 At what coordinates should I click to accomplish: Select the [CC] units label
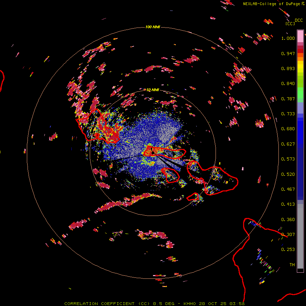click(x=290, y=23)
